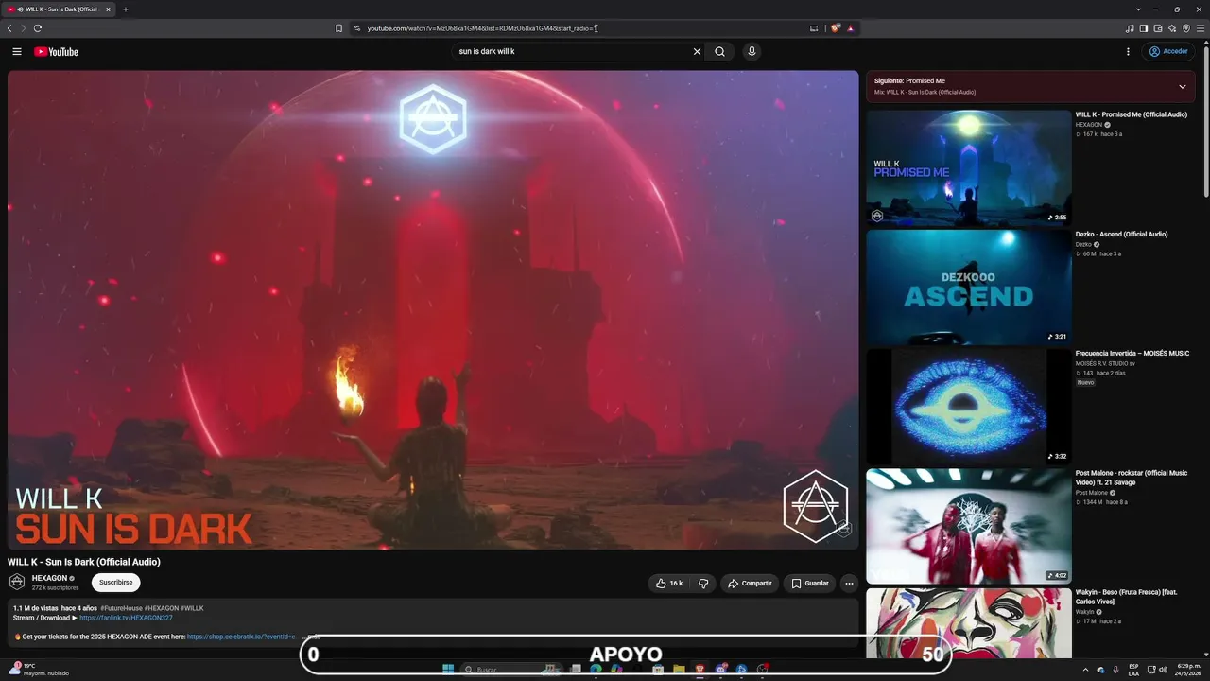
Task: Open the Dezko channel name
Action: tap(1083, 244)
